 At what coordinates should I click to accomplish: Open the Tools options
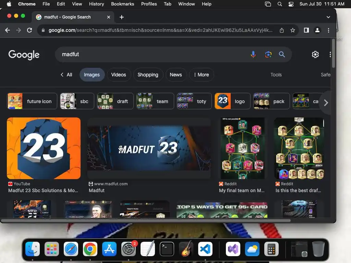[276, 75]
